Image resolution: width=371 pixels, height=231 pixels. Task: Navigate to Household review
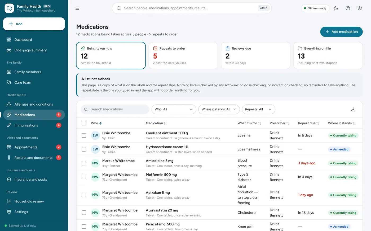point(34,201)
